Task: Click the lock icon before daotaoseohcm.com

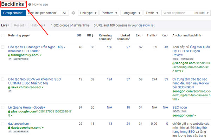Action: tap(9, 127)
